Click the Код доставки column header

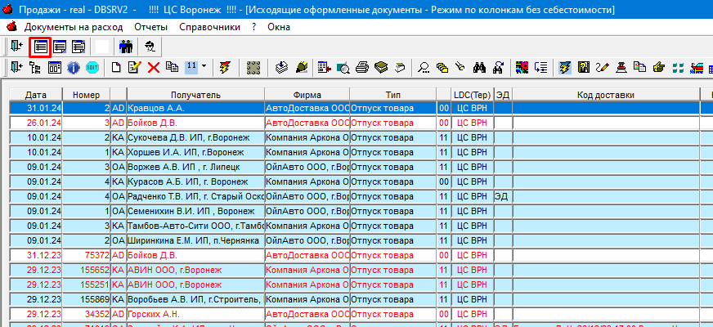point(606,95)
